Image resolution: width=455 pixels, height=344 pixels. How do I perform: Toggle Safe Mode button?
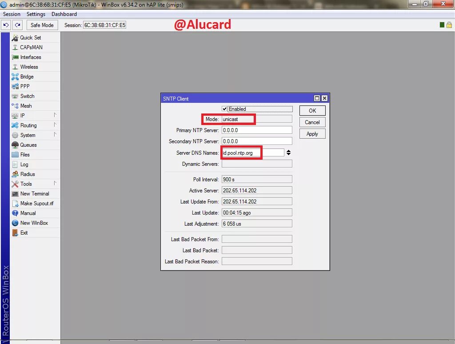click(x=42, y=25)
